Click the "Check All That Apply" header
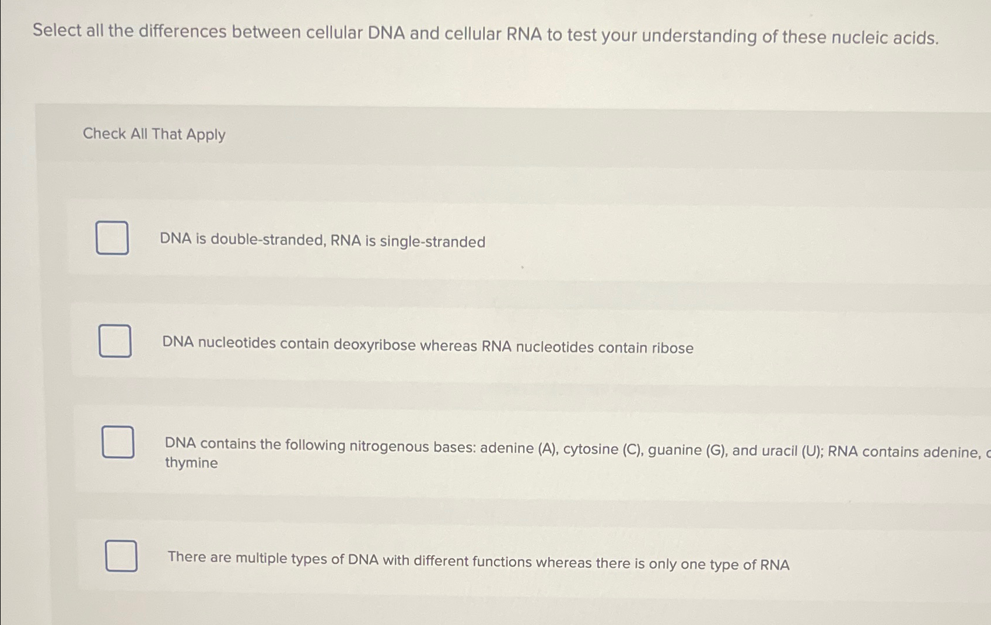This screenshot has height=625, width=991. [154, 135]
